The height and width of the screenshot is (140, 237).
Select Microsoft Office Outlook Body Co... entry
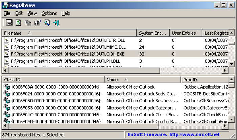click(x=142, y=94)
